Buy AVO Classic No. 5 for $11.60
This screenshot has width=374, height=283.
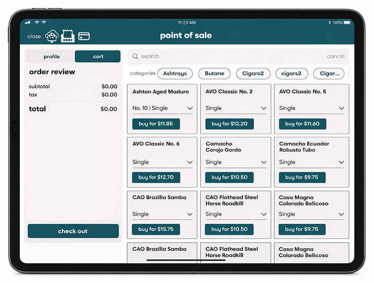coord(303,124)
